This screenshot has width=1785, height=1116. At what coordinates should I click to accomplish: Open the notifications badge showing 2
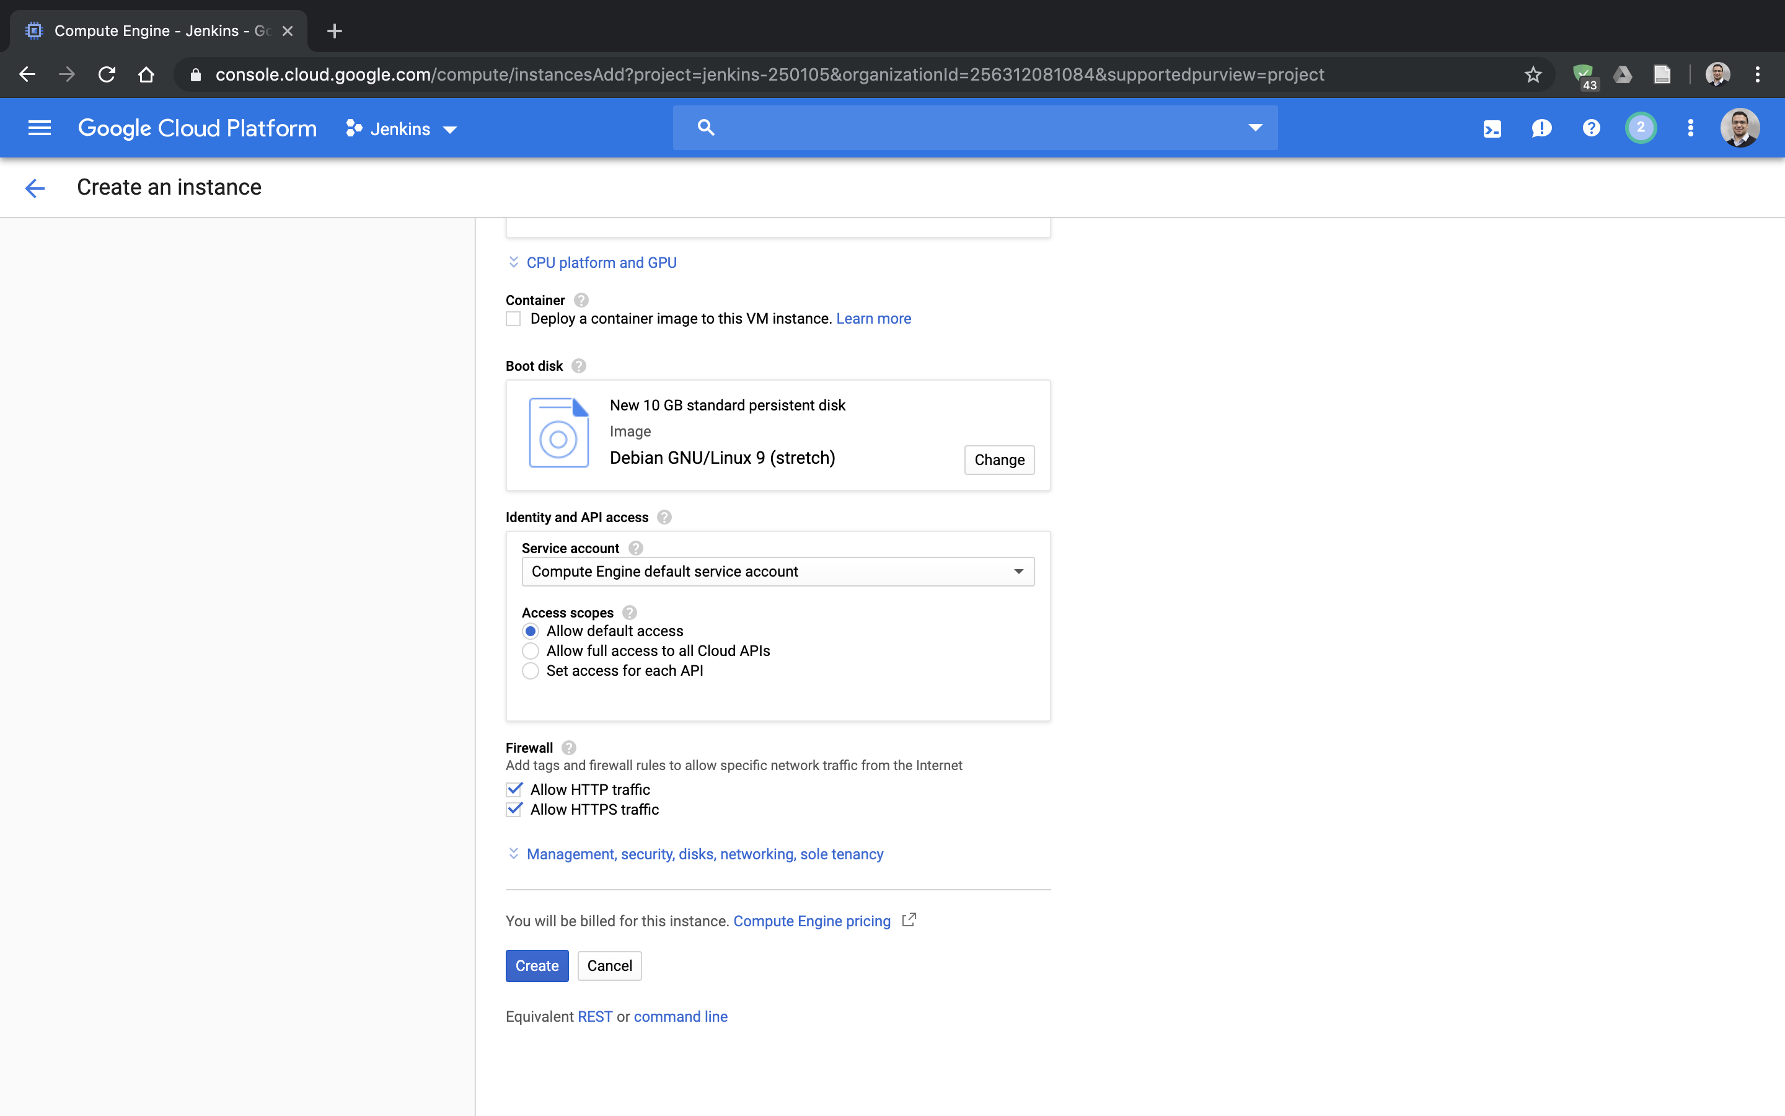click(1641, 128)
